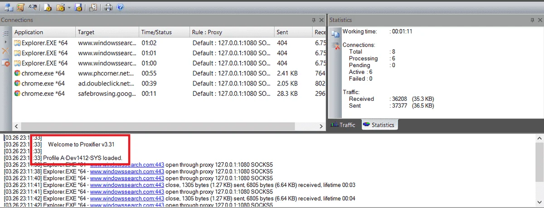The image size is (544, 208).
Task: Click the chrome icon in the phcorner row
Action: [17, 73]
